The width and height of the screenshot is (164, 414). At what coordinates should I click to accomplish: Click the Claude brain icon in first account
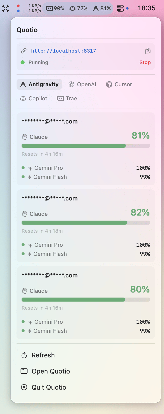pyautogui.click(x=25, y=137)
